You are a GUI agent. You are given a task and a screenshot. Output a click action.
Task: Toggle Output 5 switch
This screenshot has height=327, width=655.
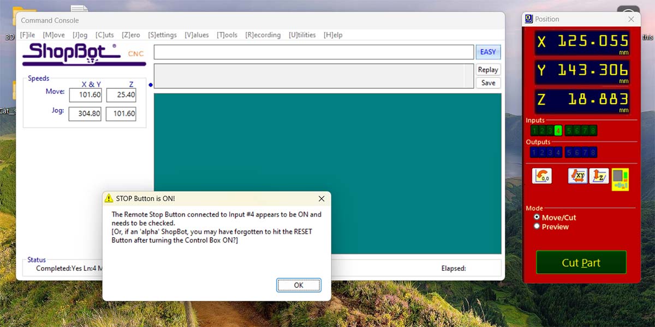(x=569, y=152)
